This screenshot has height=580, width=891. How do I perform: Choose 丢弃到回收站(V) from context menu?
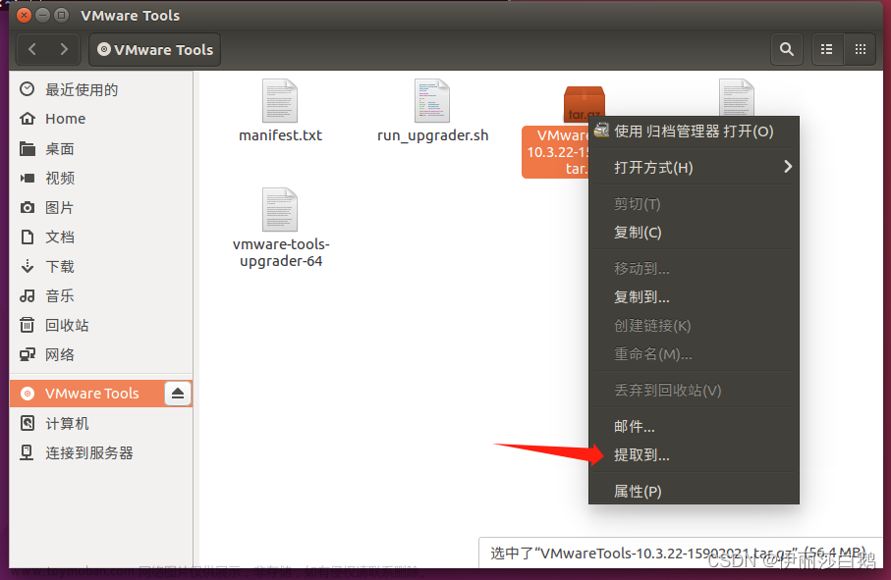click(694, 391)
